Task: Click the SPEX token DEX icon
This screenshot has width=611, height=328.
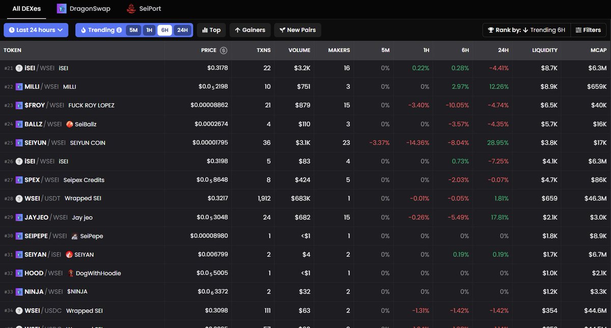Action: (x=19, y=180)
